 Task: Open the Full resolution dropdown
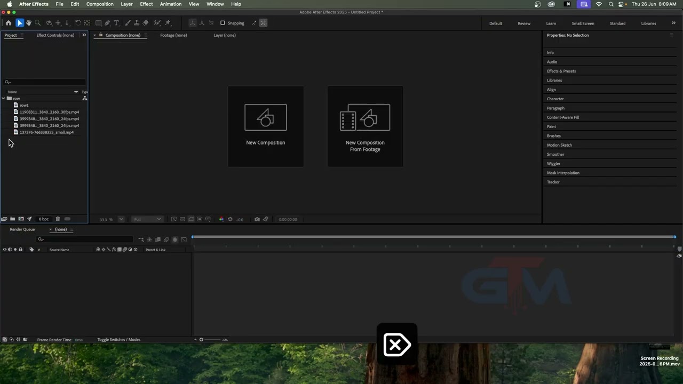[147, 219]
